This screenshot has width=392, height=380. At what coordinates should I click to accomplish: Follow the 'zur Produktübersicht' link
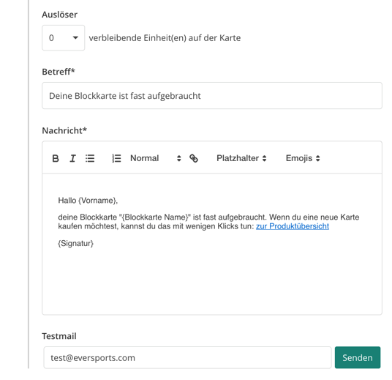click(293, 226)
